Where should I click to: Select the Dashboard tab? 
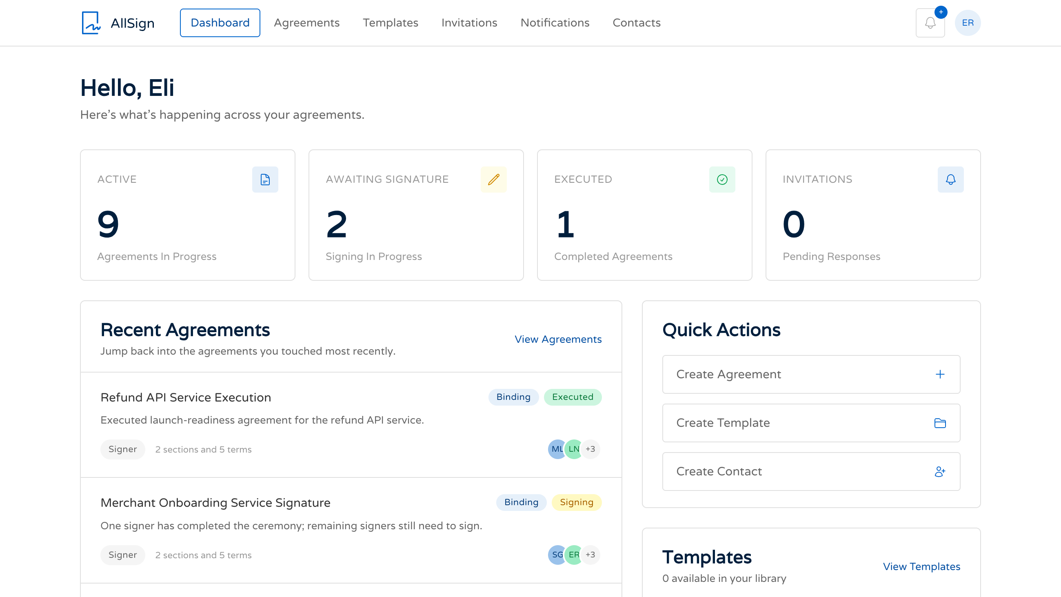click(220, 23)
